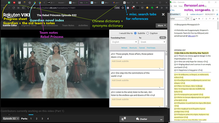
Task: List all browser tabs chevron
Action: [142, 3]
